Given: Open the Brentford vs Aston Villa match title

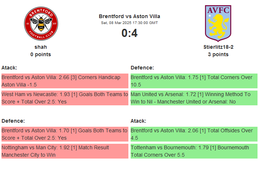Looking at the screenshot, I should coord(129,16).
